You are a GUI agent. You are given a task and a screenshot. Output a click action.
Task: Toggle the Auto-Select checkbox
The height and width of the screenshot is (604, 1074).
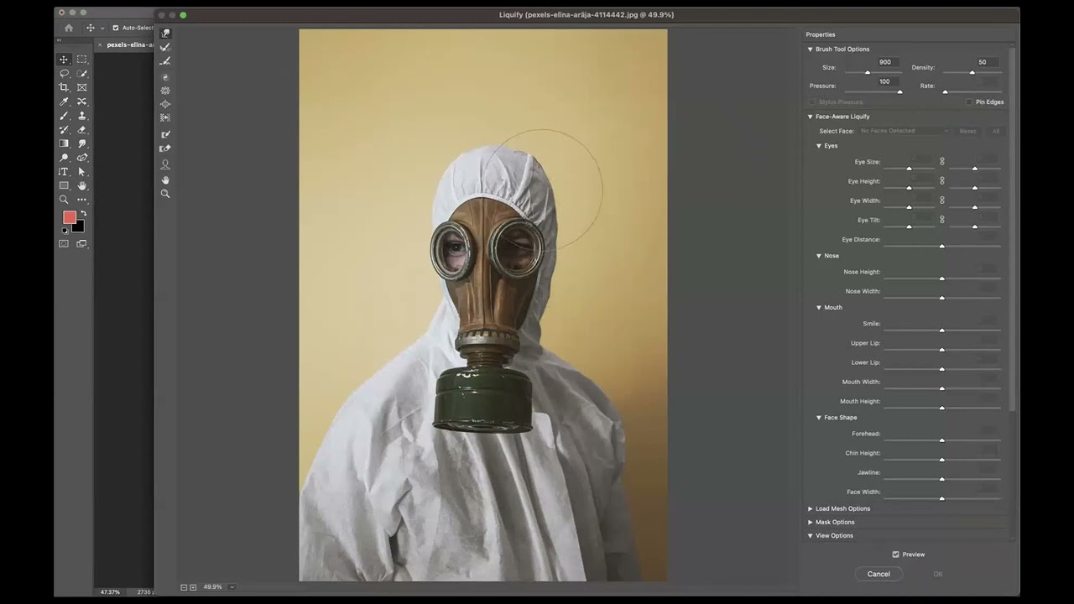[116, 28]
